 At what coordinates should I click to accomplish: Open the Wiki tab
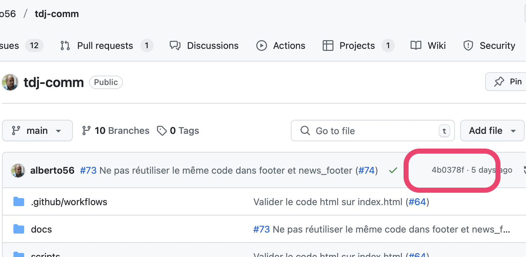(x=428, y=46)
